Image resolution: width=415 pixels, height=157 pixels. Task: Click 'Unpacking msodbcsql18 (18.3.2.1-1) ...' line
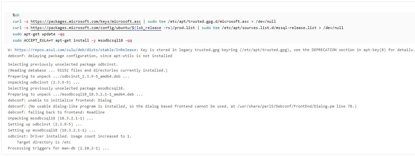[51, 118]
